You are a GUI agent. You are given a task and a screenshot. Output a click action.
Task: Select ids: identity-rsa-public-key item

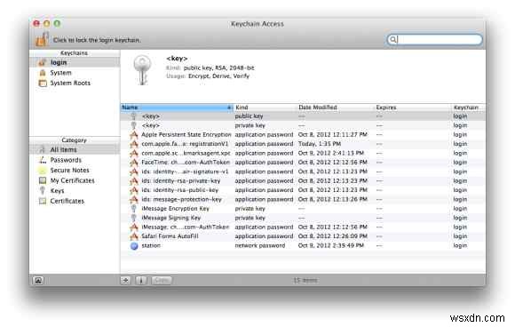tap(303, 190)
